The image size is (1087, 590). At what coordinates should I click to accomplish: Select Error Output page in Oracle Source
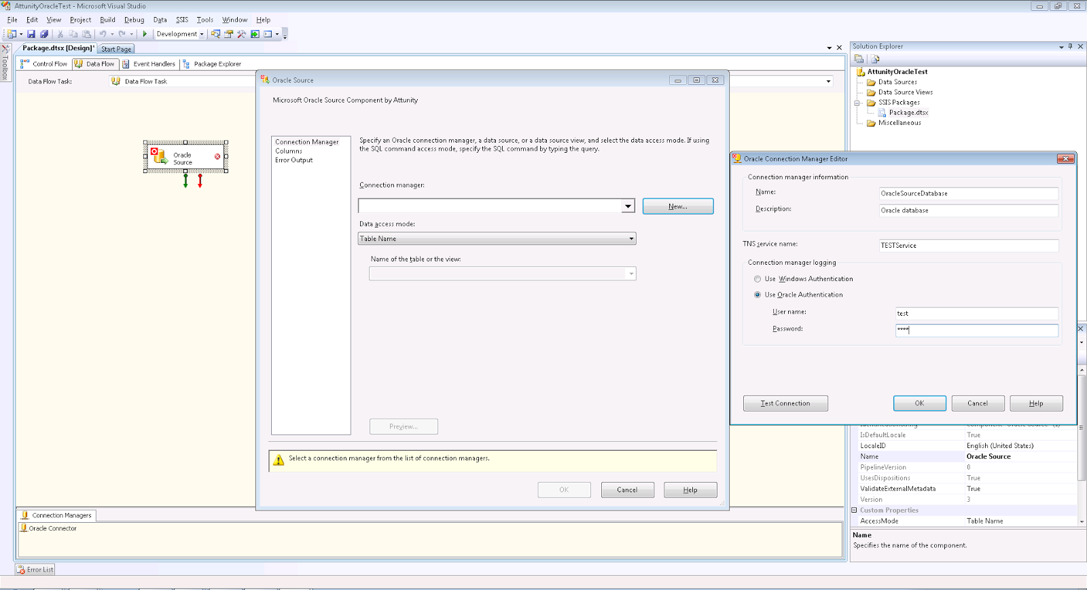click(294, 160)
